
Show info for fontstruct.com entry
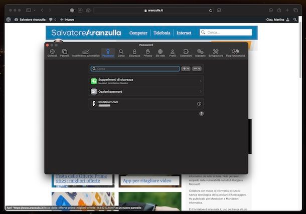click(199, 104)
